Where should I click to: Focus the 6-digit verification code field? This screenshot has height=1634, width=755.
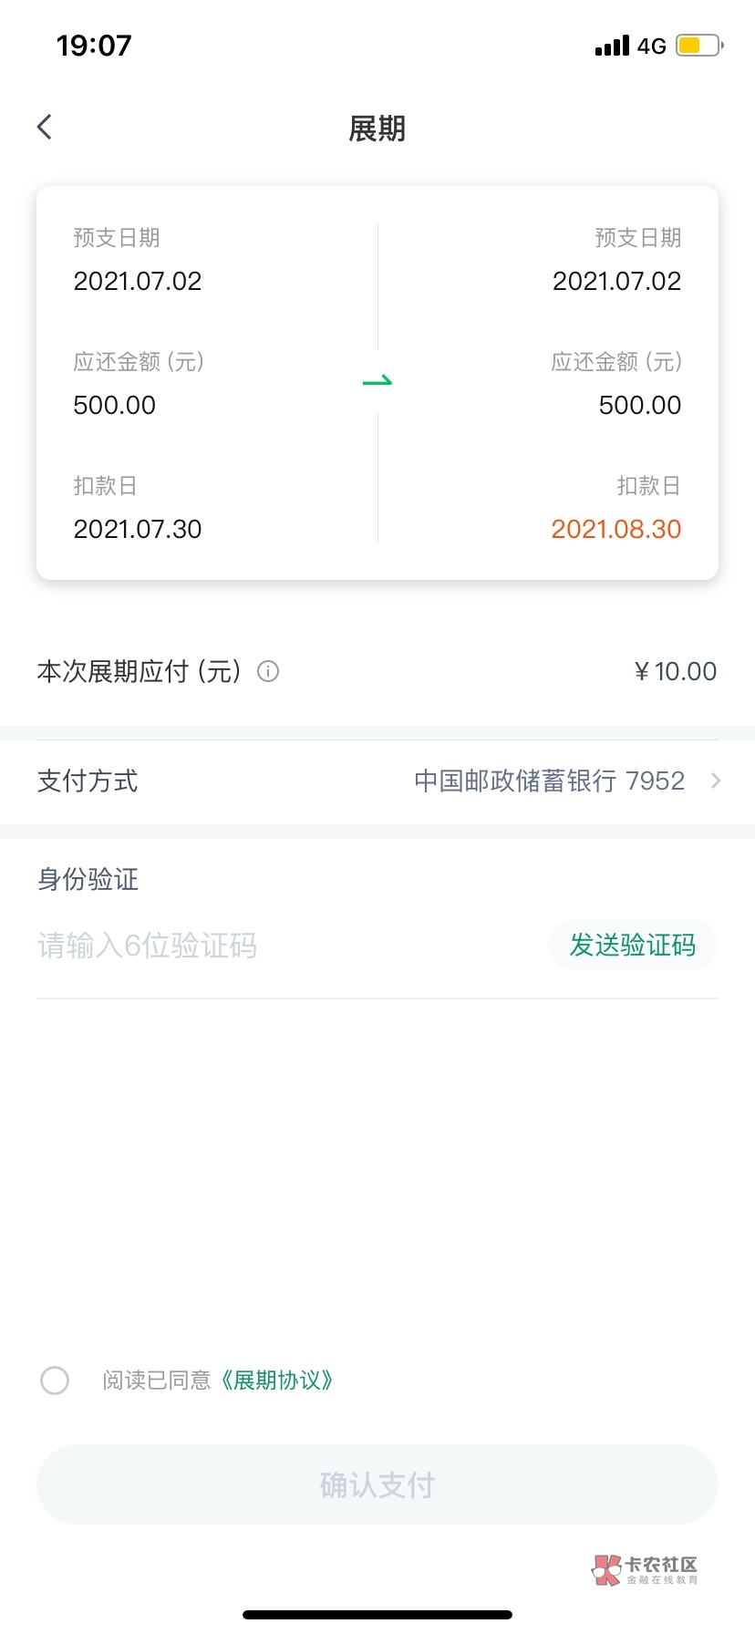(x=274, y=946)
